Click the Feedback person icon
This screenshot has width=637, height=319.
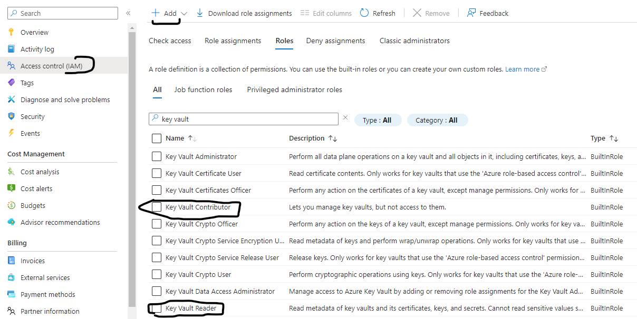point(471,13)
